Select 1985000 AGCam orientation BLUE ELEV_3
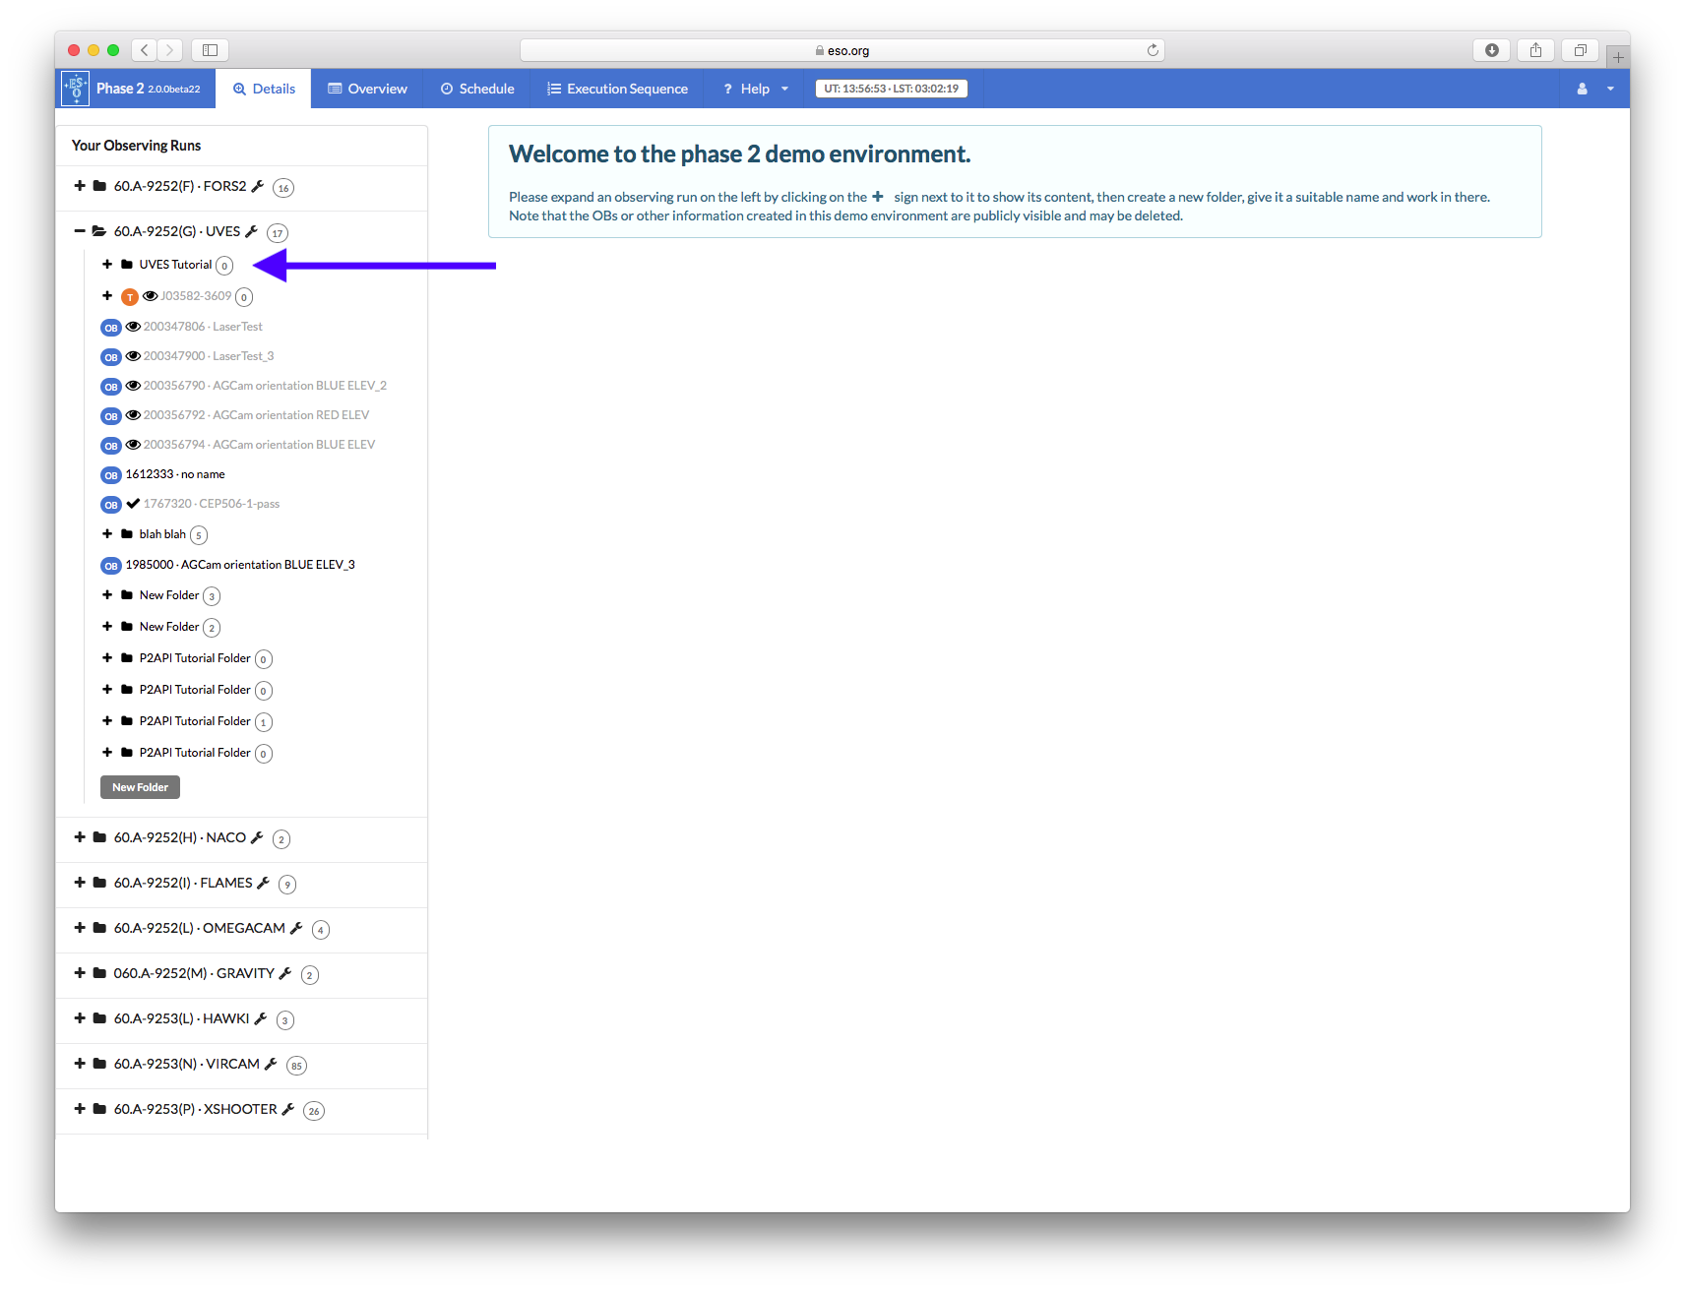 239,565
